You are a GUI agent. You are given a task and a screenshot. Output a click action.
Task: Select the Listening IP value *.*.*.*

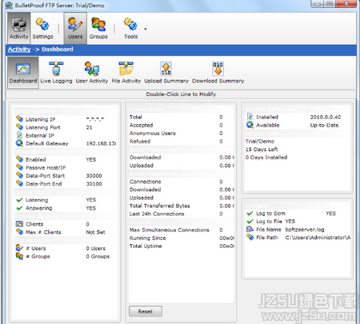tap(95, 119)
